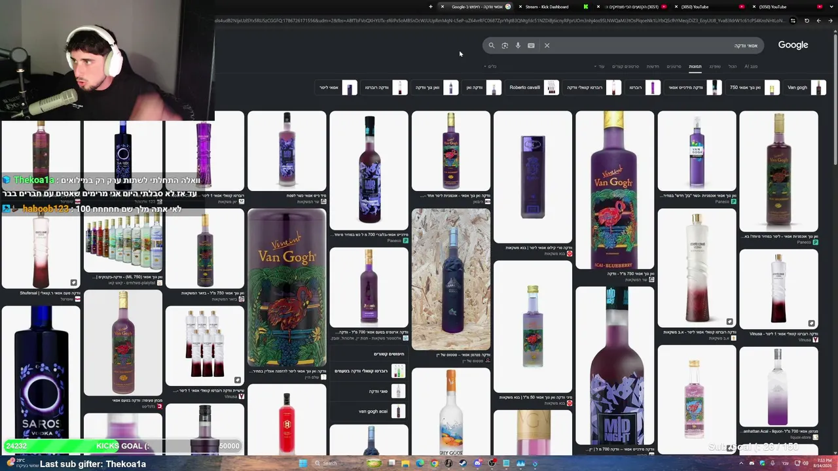This screenshot has height=471, width=838.
Task: Close the Google search tab
Action: tap(443, 7)
